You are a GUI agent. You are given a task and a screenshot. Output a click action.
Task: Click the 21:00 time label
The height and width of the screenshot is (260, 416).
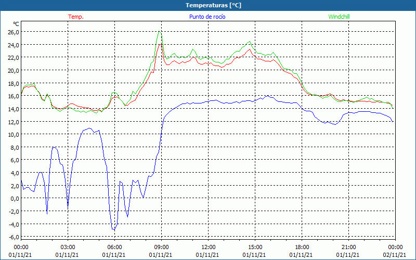(x=348, y=248)
